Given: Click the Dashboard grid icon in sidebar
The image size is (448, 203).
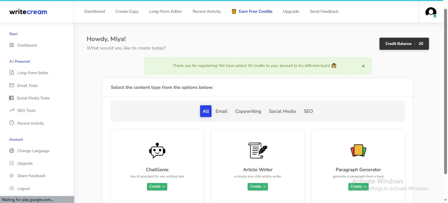Looking at the screenshot, I should [x=12, y=45].
